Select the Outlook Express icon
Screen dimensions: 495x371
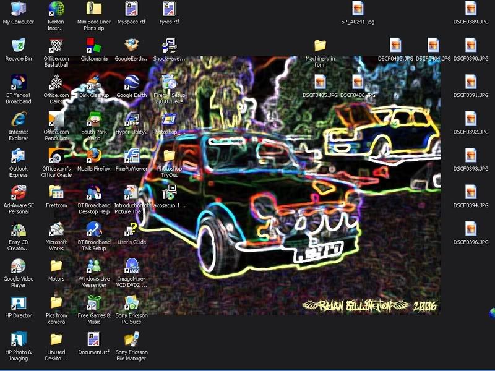click(x=19, y=156)
